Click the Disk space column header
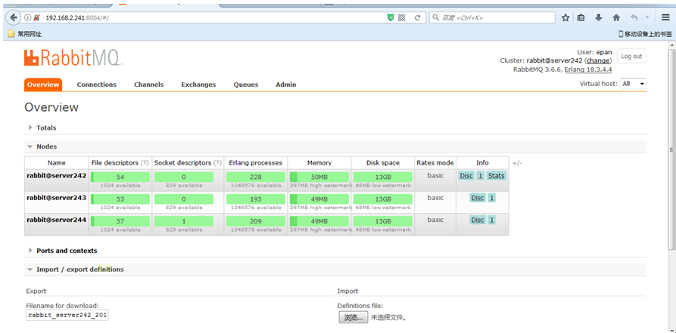Screen dimensions: 676x333 tap(383, 163)
